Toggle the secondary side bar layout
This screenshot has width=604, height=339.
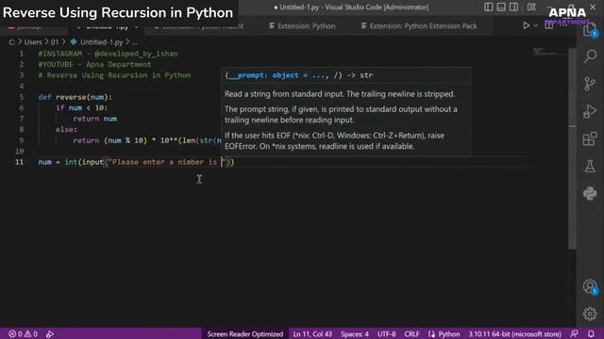click(x=513, y=7)
